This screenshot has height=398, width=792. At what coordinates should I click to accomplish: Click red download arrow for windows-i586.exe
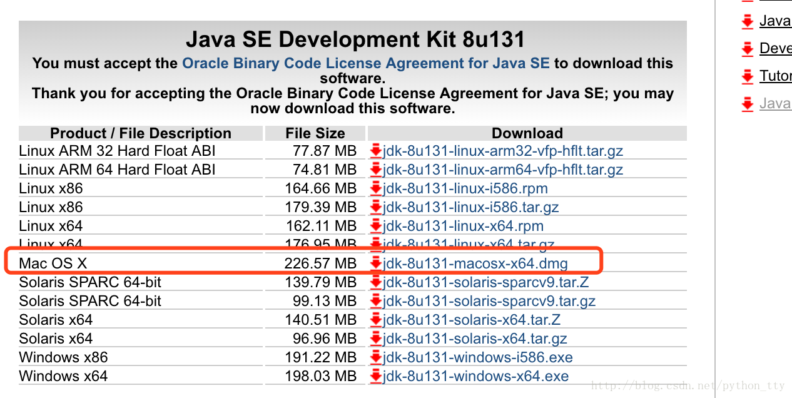coord(376,357)
